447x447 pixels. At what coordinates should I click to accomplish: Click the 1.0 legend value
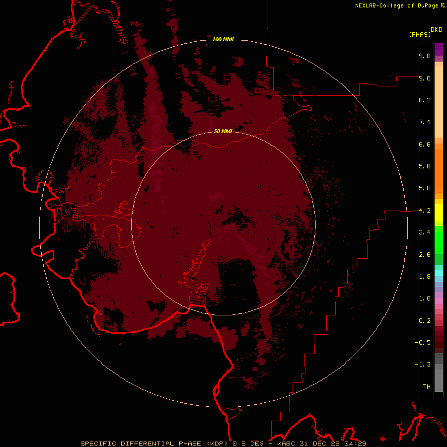[425, 298]
